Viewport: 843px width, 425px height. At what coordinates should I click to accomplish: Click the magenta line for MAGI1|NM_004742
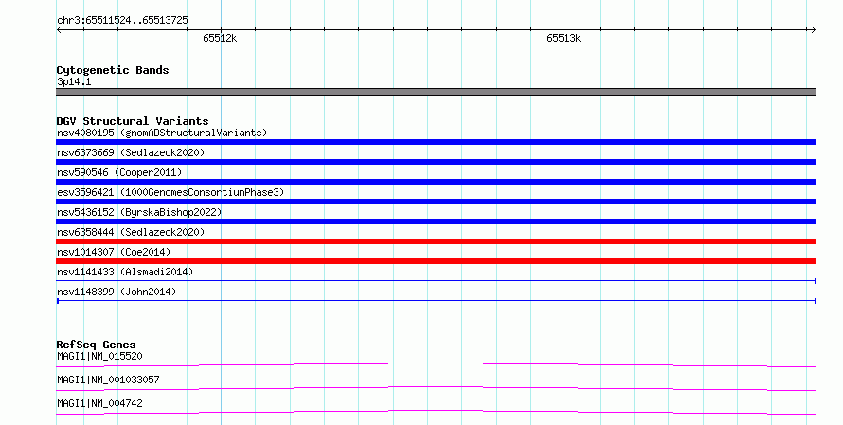click(x=436, y=412)
